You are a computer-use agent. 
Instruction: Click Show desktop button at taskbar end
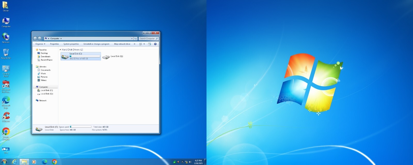pos(205,162)
